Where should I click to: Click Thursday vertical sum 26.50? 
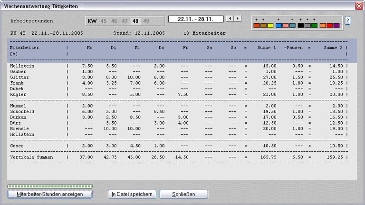coord(158,157)
